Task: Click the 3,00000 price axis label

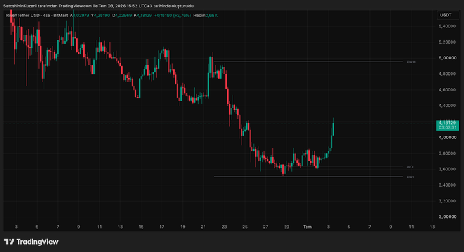Action: point(447,217)
